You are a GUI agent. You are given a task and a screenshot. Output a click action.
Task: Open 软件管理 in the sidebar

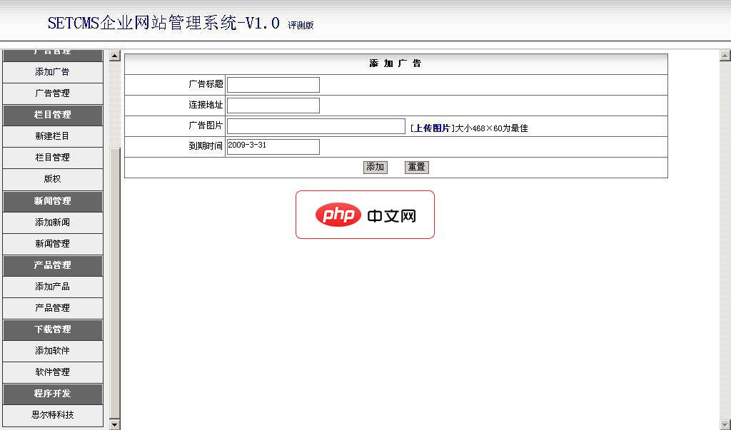pyautogui.click(x=52, y=372)
